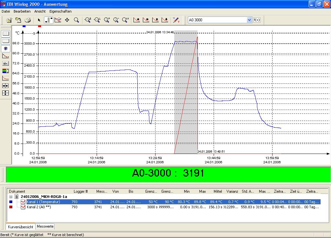Toggle the range marker selection tool
This screenshot has width=331, height=238.
(x=48, y=20)
